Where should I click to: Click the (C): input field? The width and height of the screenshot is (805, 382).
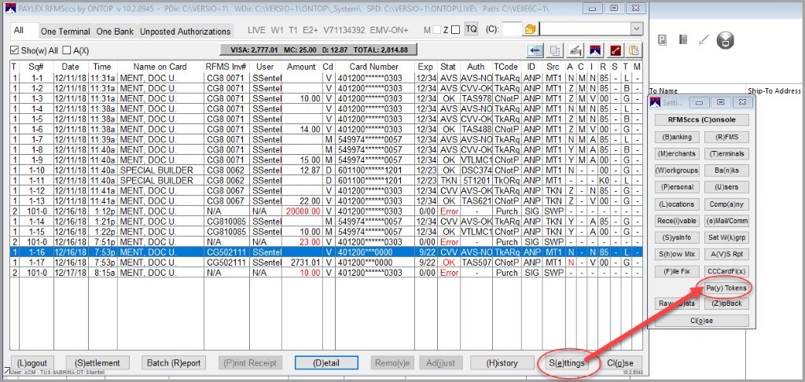click(511, 29)
